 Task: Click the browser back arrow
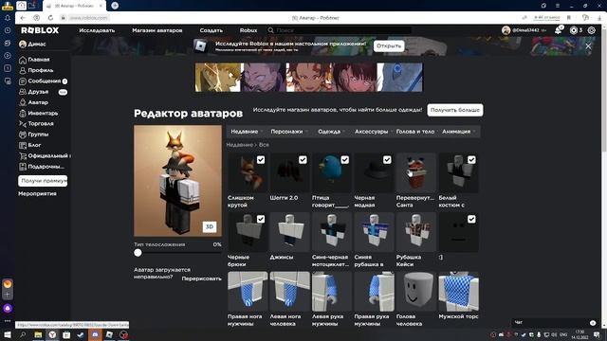[x=23, y=18]
